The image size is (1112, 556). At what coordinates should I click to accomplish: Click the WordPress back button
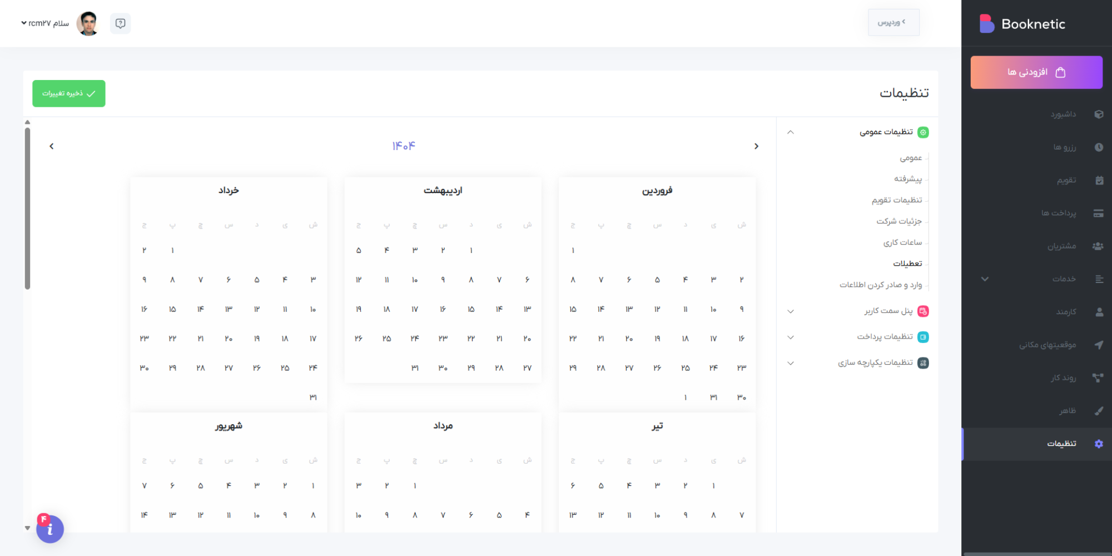point(893,22)
